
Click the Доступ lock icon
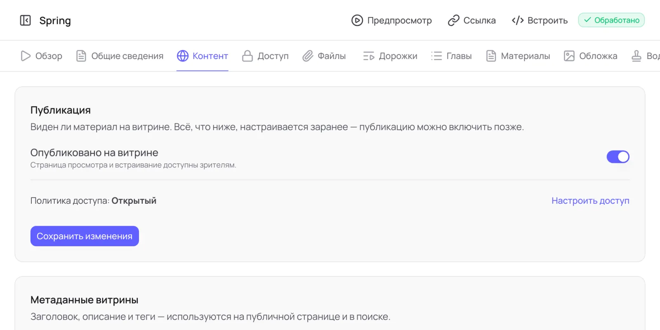click(x=247, y=56)
